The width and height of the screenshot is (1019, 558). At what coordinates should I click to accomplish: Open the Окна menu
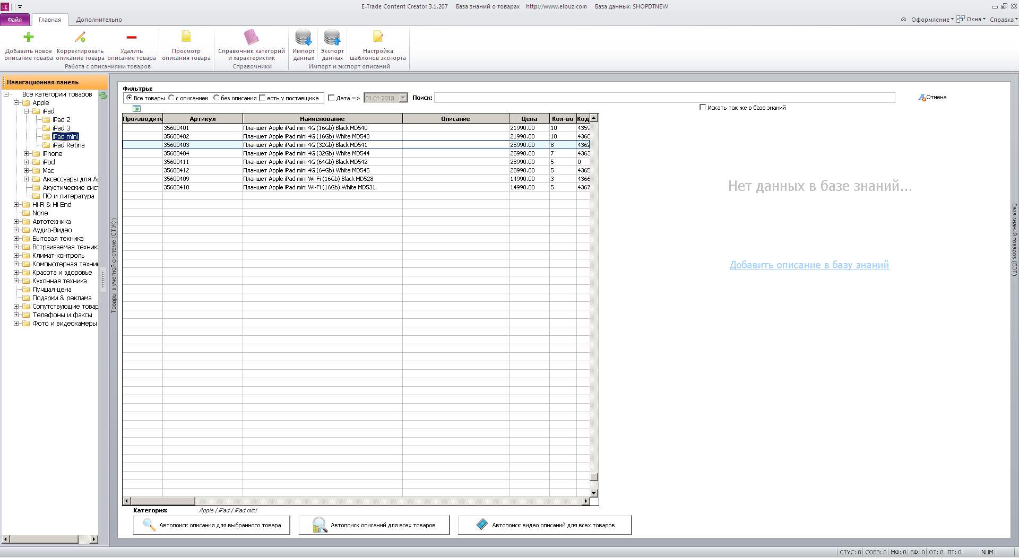point(971,20)
